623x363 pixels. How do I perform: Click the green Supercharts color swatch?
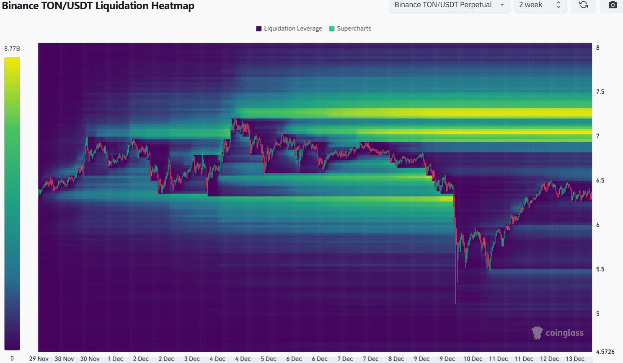(x=332, y=28)
